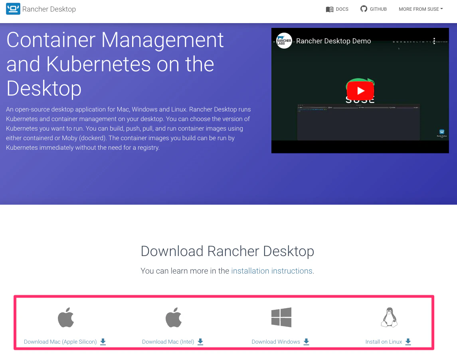Download Mac (Apple Silicon) link
Screen dimensions: 457x354
(60, 342)
